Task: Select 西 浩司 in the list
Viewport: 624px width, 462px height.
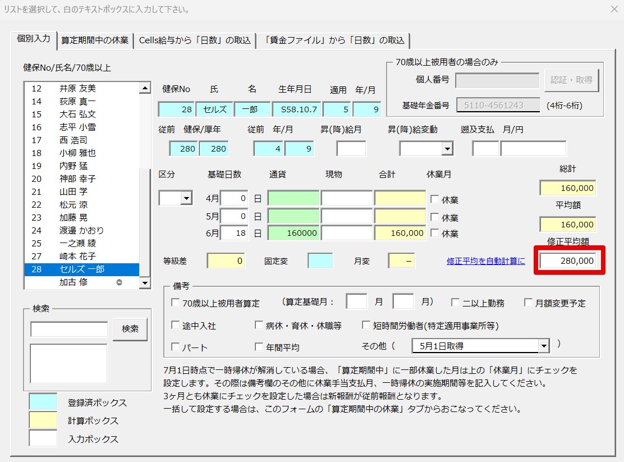Action: (81, 140)
